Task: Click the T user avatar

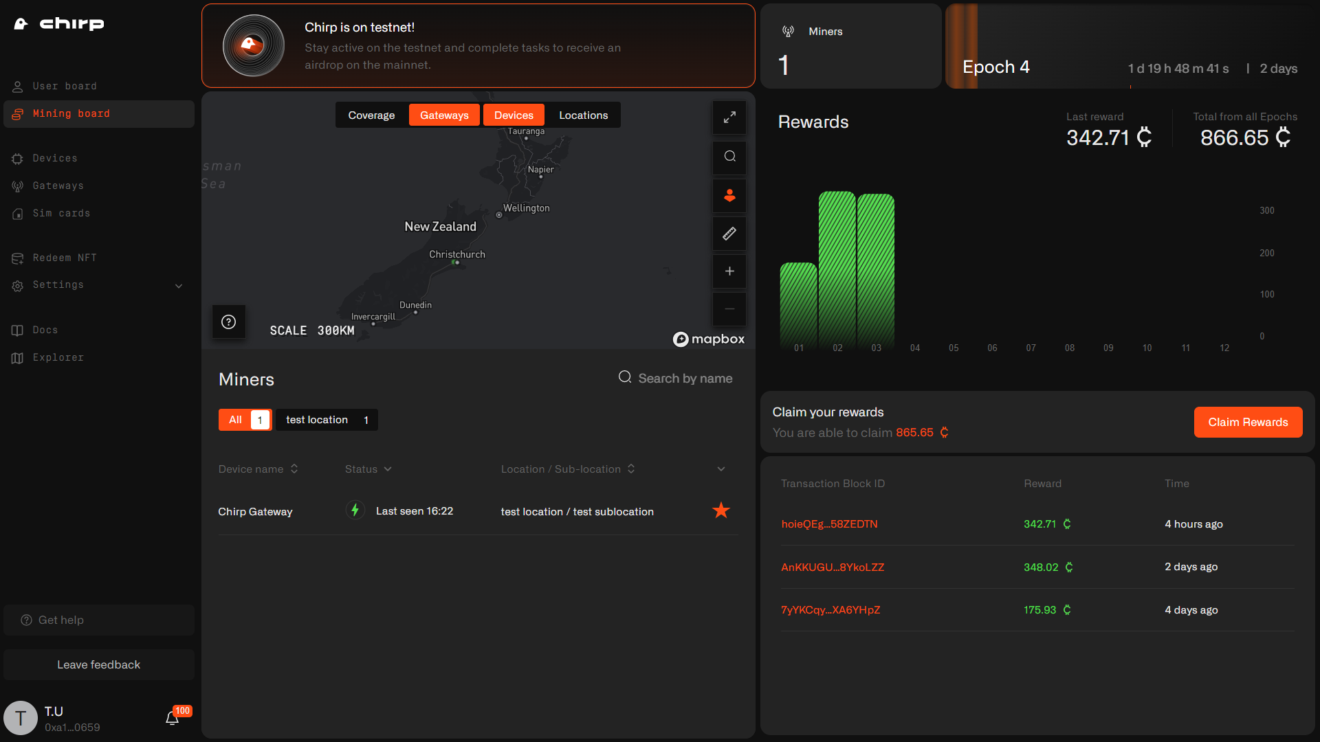Action: [x=21, y=718]
